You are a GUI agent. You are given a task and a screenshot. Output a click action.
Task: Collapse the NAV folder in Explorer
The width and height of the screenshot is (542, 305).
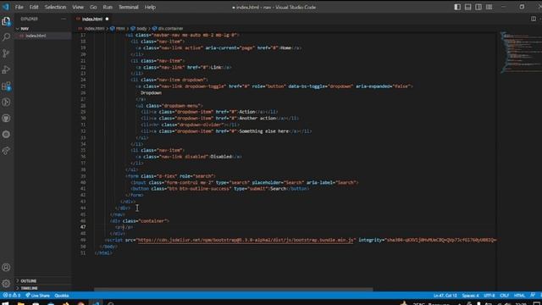pyautogui.click(x=25, y=29)
